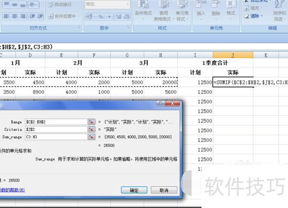Viewport: 288px width, 208px height.
Task: Open the help link for this function
Action: coord(12,190)
